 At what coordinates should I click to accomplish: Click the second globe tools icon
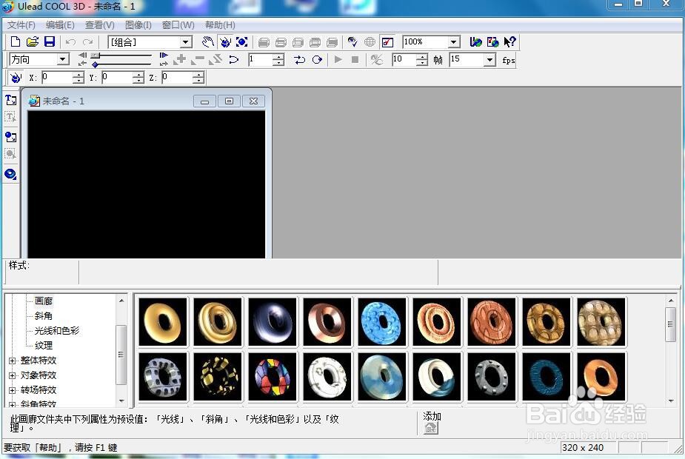[492, 42]
